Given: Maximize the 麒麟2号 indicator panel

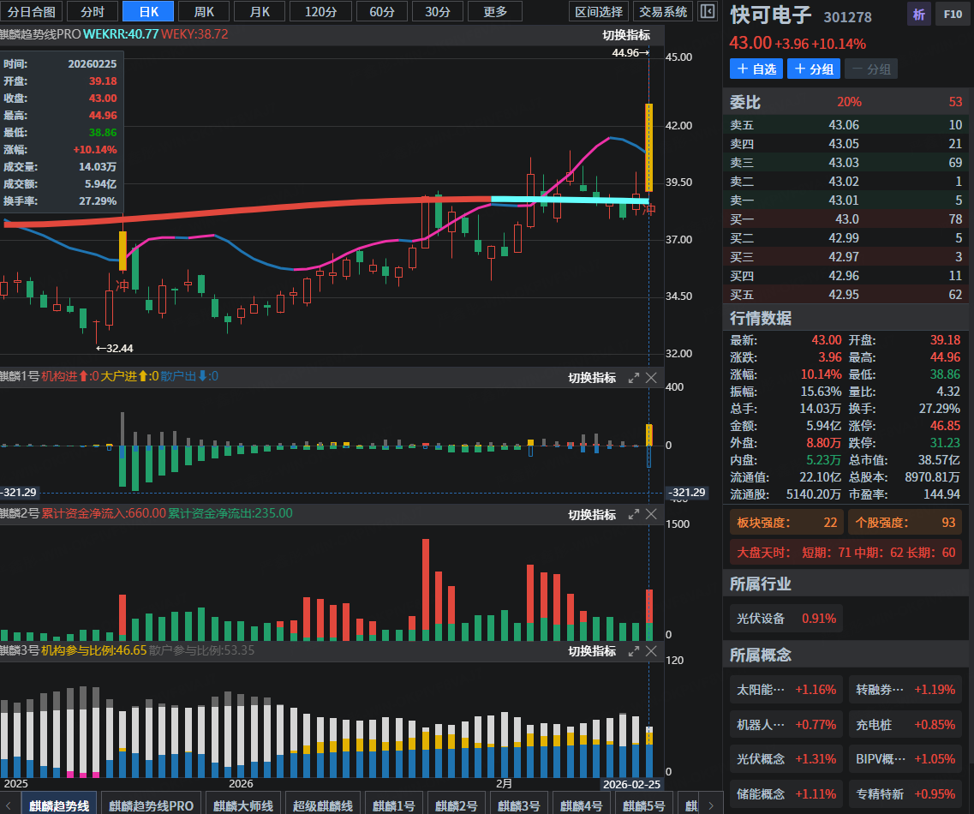Looking at the screenshot, I should pos(634,514).
